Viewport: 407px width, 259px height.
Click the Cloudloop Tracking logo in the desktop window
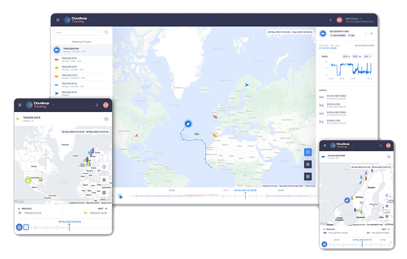point(75,20)
